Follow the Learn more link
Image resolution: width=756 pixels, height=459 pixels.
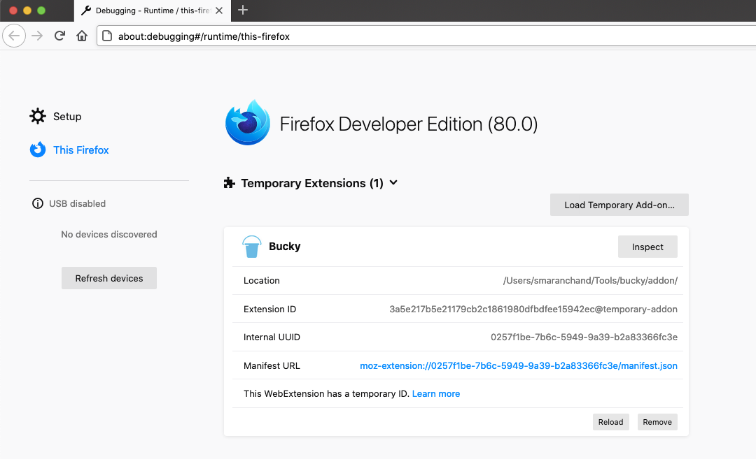(x=436, y=394)
